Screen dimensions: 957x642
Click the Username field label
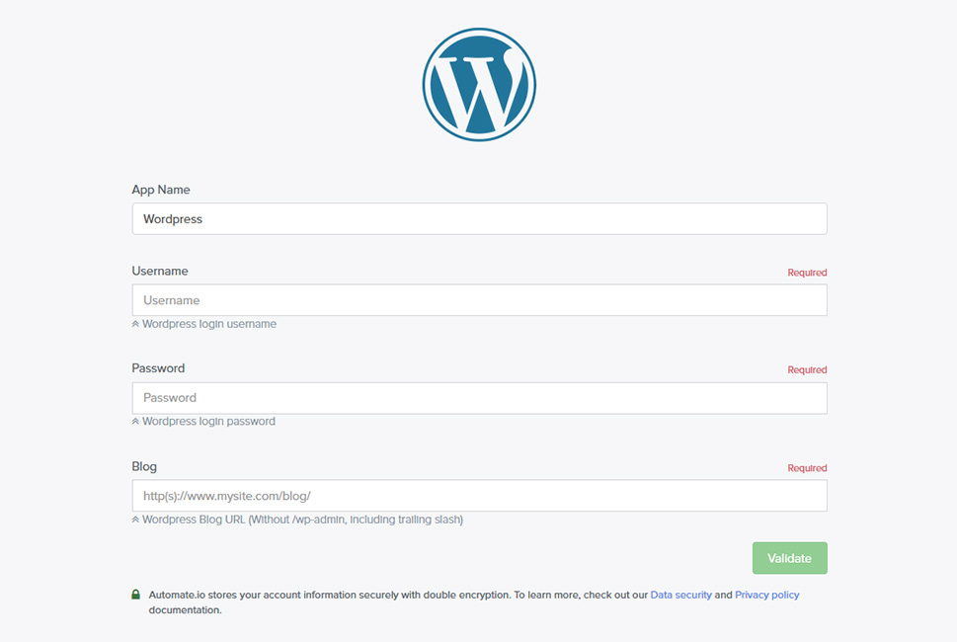[160, 271]
